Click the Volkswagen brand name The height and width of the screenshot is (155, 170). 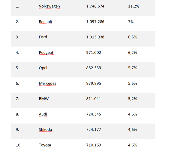click(x=49, y=6)
